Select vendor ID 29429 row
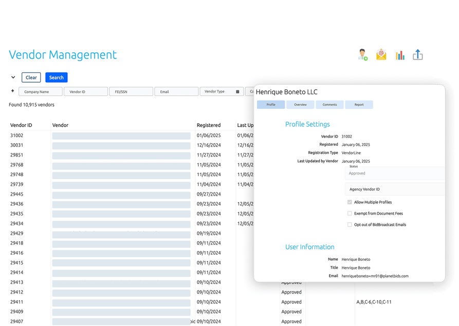This screenshot has height=326, width=459. (x=16, y=233)
